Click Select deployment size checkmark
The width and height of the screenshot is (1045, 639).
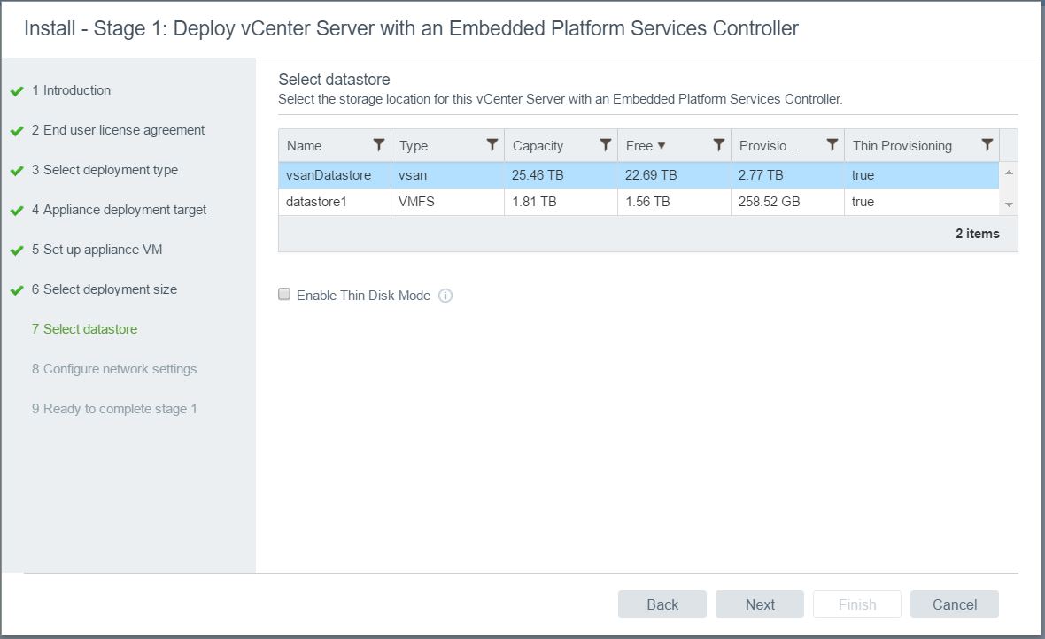[17, 291]
